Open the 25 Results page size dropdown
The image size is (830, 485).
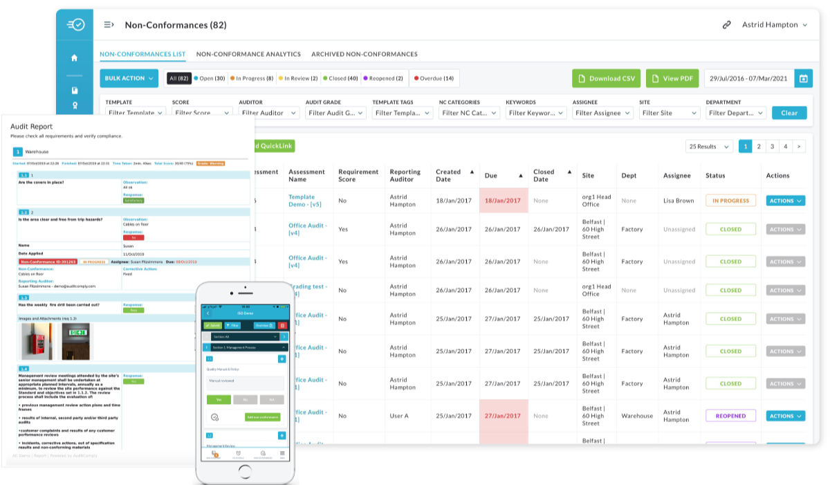pos(710,147)
